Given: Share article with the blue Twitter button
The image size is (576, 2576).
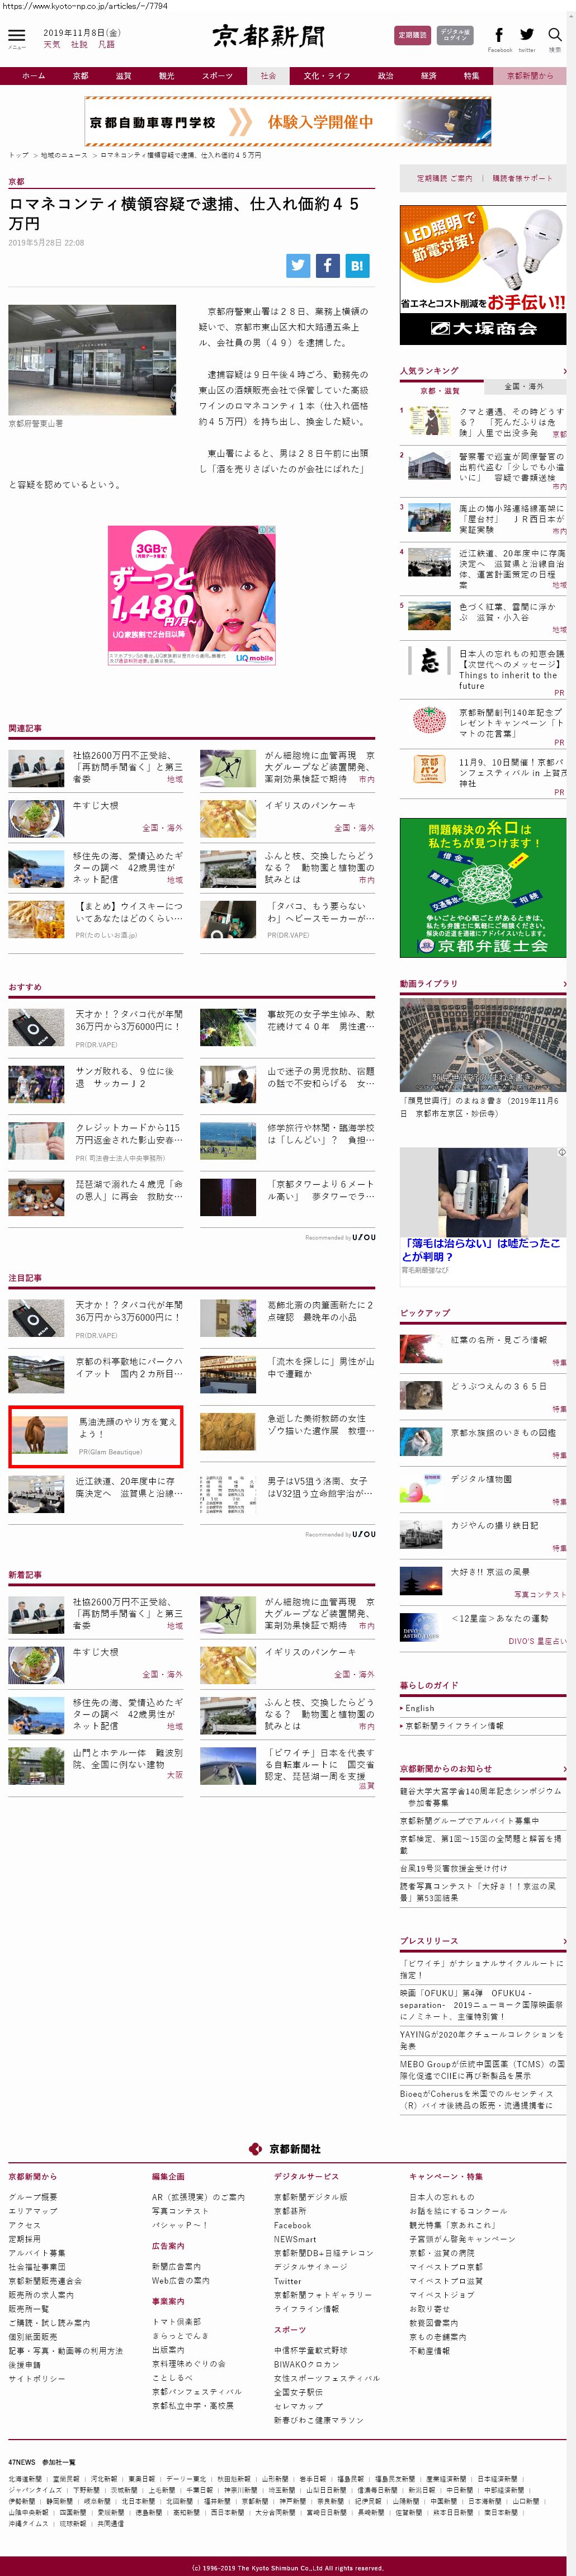Looking at the screenshot, I should [x=298, y=265].
